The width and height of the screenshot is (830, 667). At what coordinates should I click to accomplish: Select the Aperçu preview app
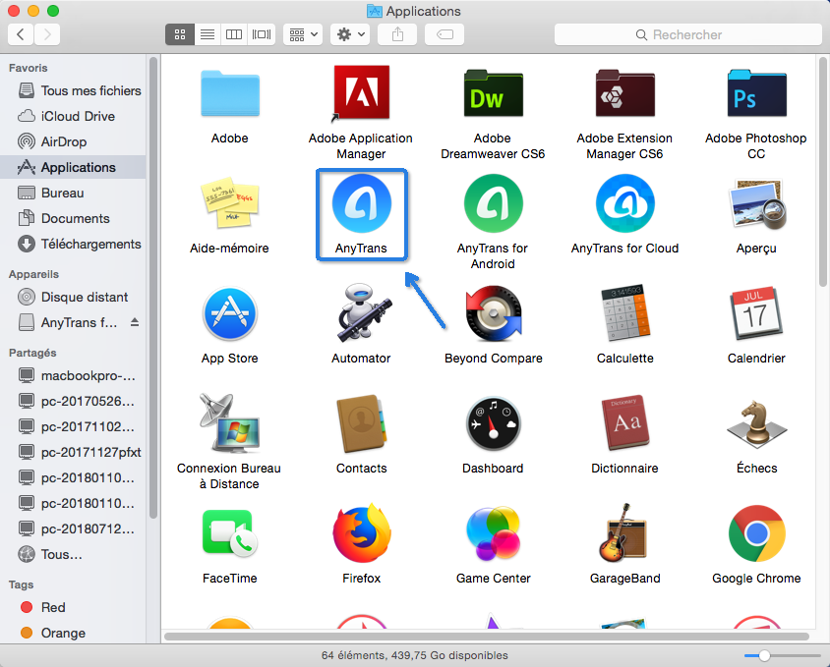(756, 204)
